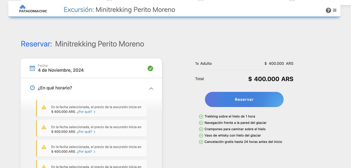Click the green check beside Vaso de whisky
Viewport: 351px width, 168px height.
(201, 135)
